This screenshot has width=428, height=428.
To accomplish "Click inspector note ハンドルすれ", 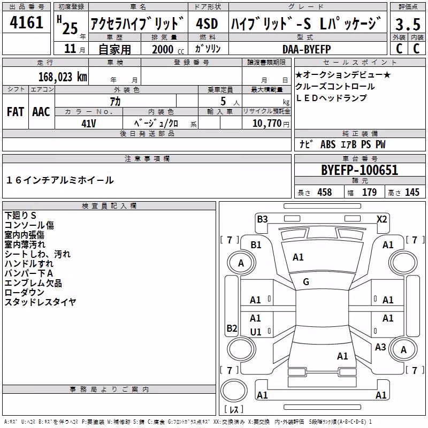I will 29,264.
